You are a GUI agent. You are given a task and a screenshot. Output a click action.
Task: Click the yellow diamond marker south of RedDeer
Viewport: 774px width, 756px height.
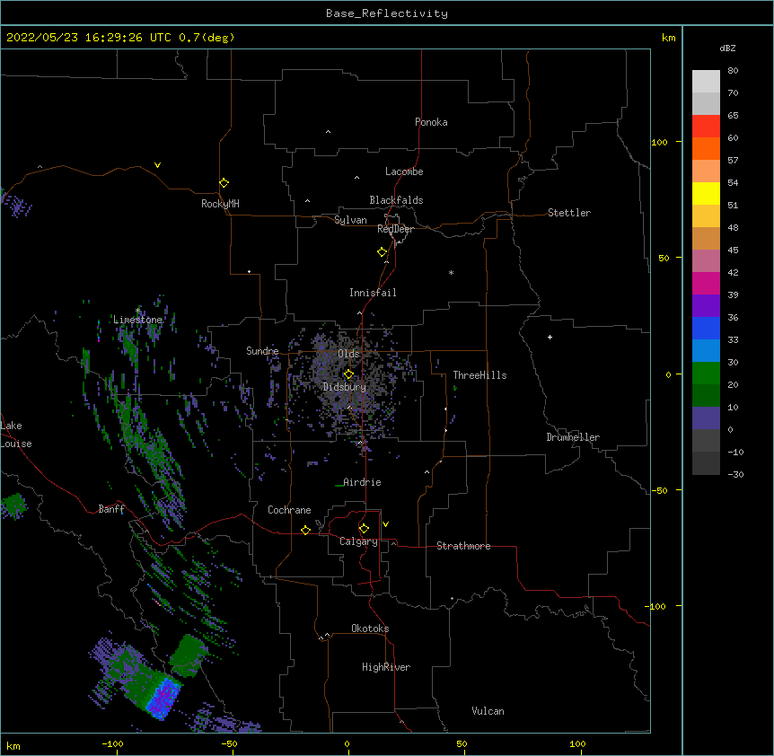coord(382,252)
